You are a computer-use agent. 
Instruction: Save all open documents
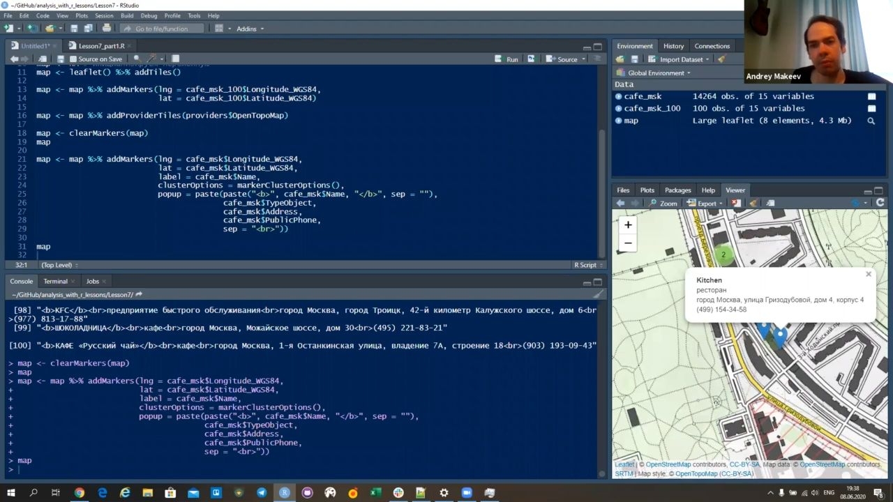(88, 29)
